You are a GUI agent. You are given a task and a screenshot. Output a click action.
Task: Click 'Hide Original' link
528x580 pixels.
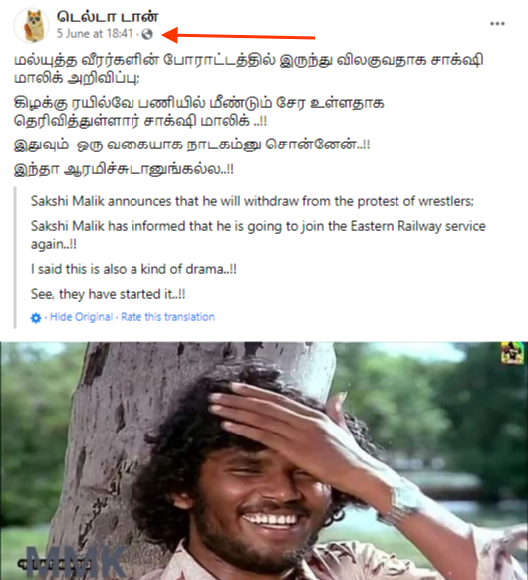point(81,317)
